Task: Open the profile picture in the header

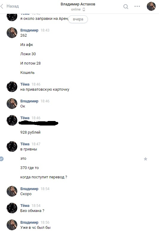Action: tap(151, 6)
